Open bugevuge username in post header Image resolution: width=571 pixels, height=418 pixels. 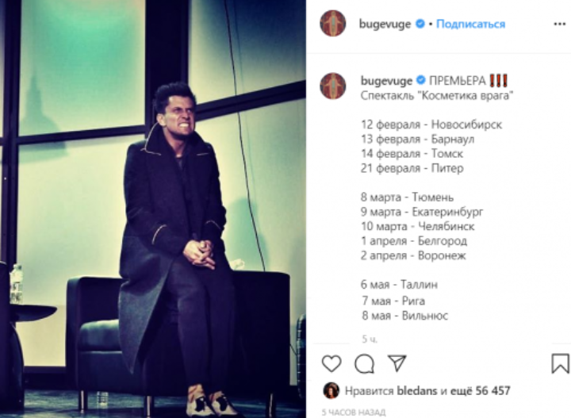(x=385, y=24)
